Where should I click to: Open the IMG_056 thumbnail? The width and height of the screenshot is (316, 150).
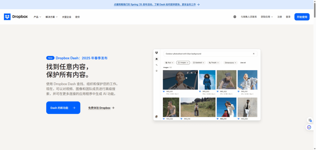(247, 107)
